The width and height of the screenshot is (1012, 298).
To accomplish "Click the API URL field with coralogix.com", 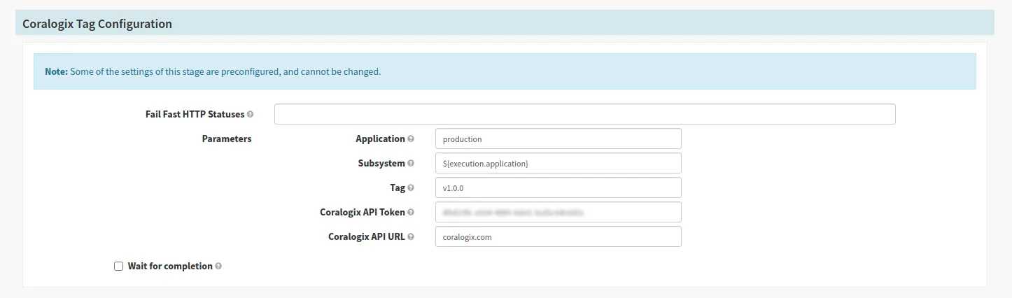I will coord(558,236).
